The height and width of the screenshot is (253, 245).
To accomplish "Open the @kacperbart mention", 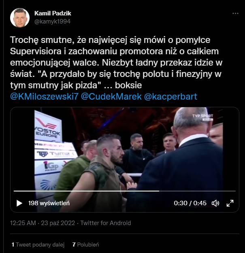I will coord(170,96).
